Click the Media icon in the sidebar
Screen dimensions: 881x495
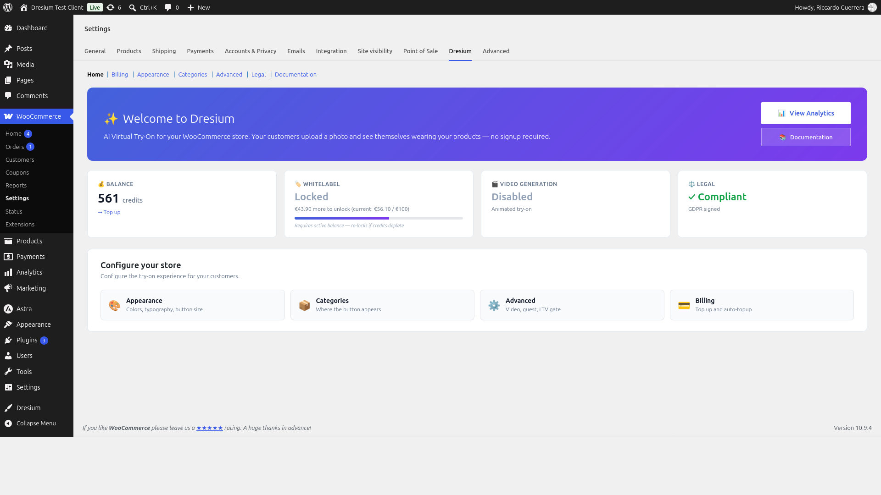click(8, 65)
